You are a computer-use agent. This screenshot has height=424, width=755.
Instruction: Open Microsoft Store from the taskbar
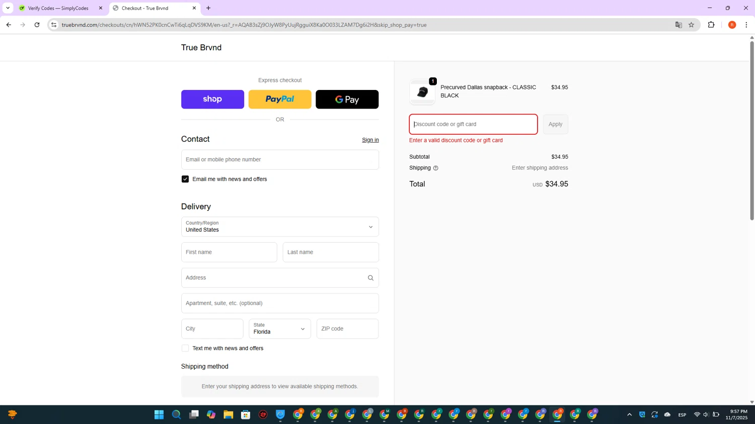tap(246, 414)
